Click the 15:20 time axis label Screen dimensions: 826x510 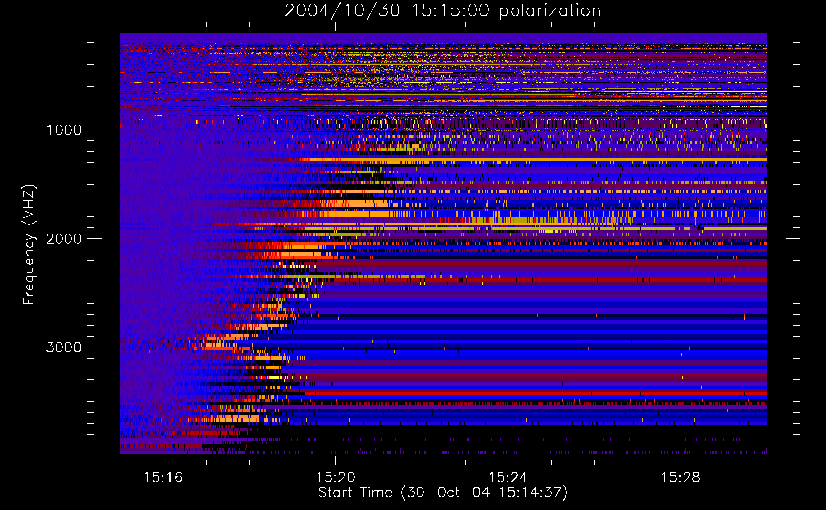(335, 477)
